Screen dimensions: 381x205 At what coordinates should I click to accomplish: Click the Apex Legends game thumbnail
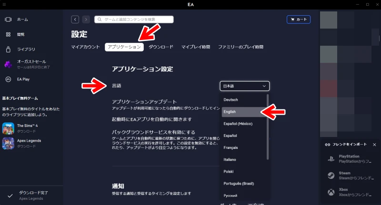coord(8,143)
